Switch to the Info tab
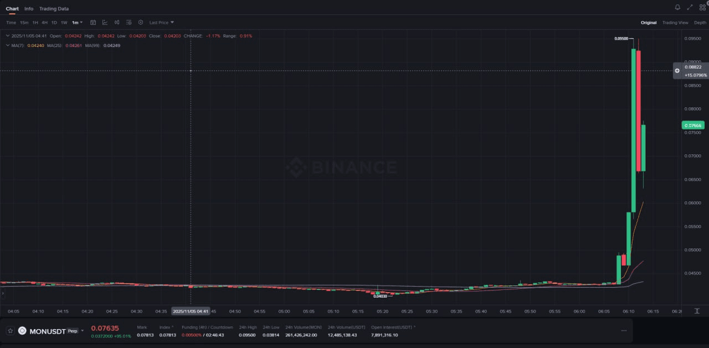Viewport: 709px width, 348px height. 29,9
